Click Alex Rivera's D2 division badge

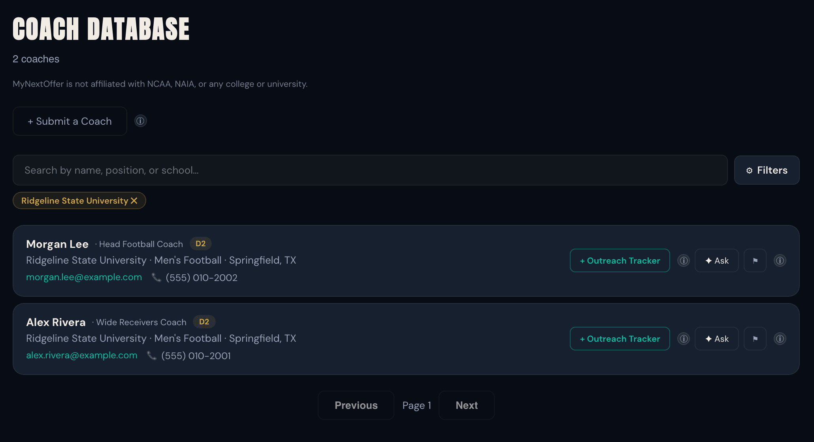[x=204, y=322]
